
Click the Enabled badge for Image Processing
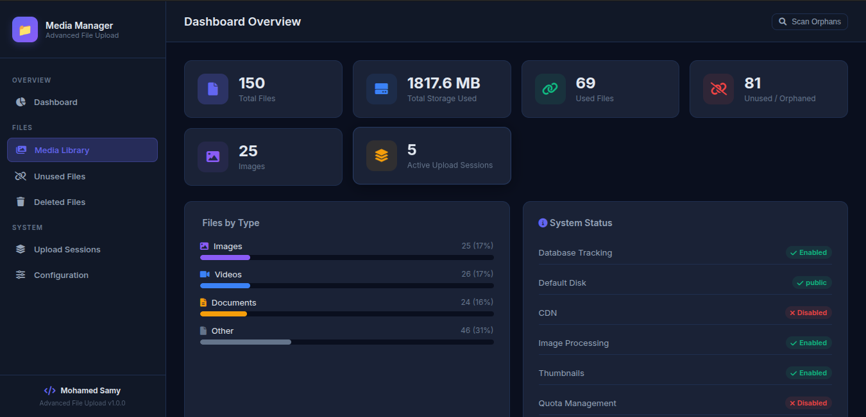point(808,343)
